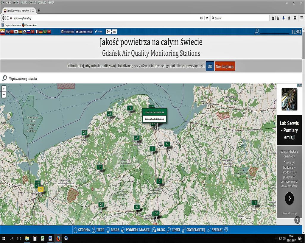
Task: Open the Widok menu
Action: tap(16, 2)
